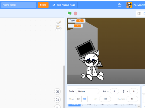Click the vertical y position arrow icon

pos(124,91)
